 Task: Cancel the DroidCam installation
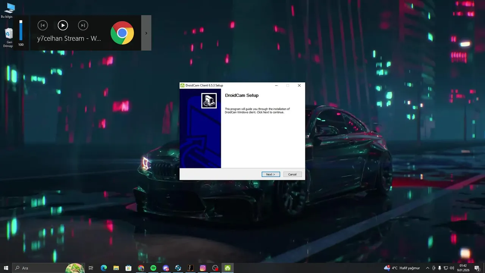pos(293,174)
